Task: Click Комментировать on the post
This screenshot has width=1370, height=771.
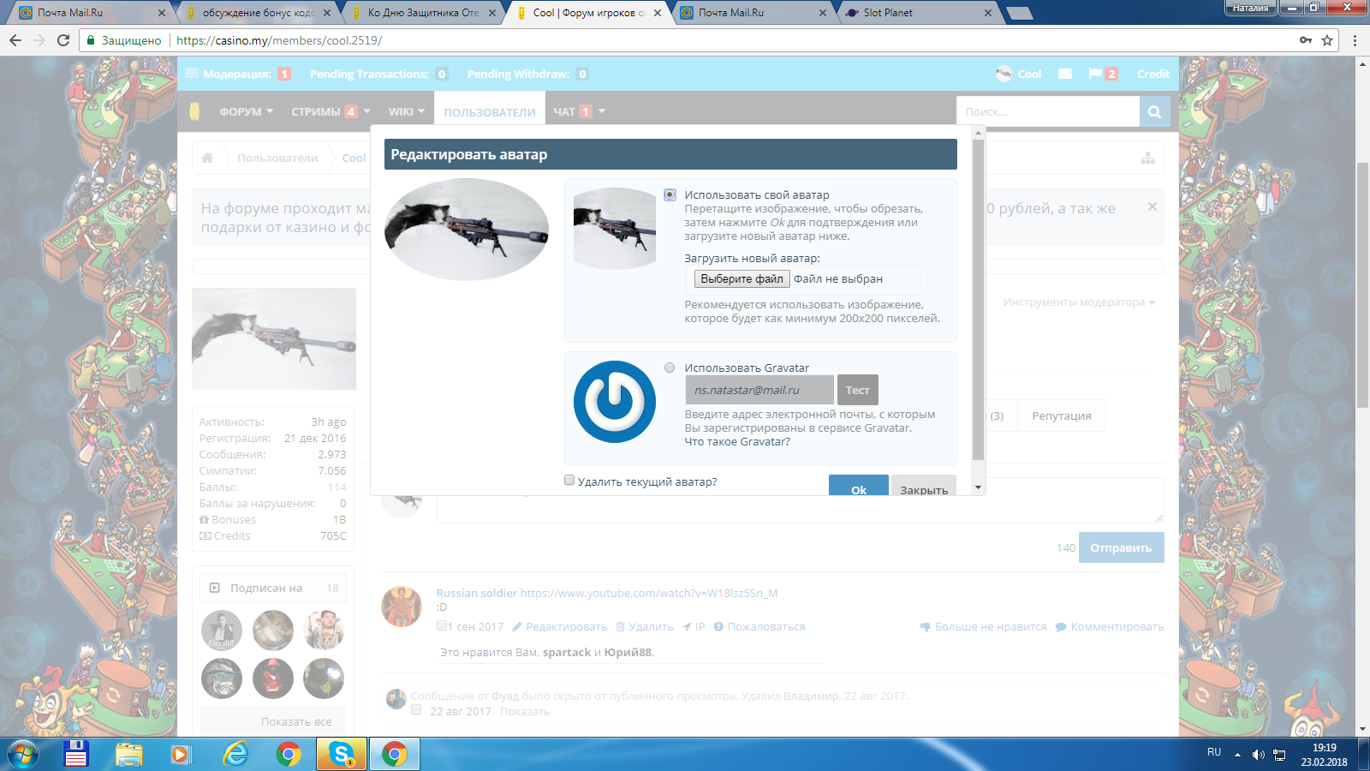Action: pos(1110,627)
